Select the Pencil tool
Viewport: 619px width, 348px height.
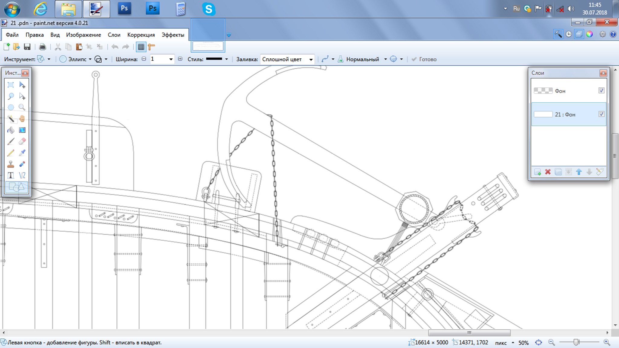coord(11,153)
